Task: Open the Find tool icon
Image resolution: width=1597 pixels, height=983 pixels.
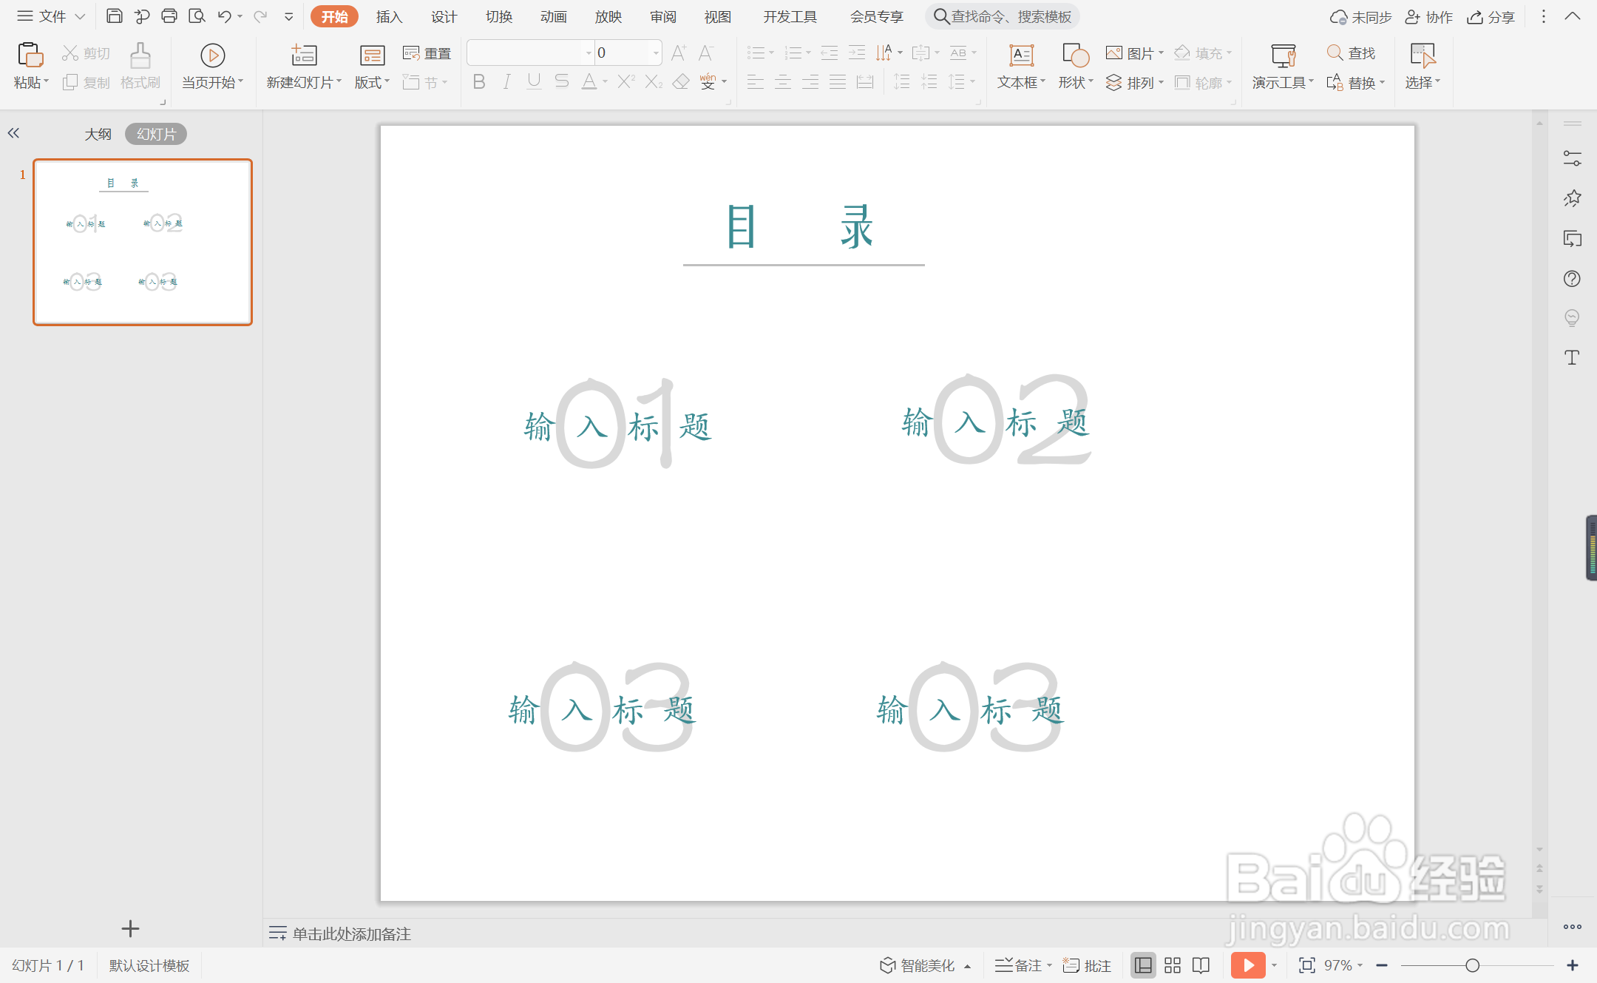Action: (x=1335, y=53)
